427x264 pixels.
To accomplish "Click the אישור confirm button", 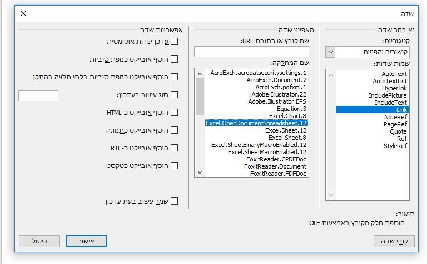I will tap(86, 241).
